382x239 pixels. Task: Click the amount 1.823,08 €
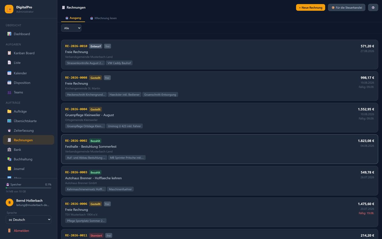click(366, 141)
